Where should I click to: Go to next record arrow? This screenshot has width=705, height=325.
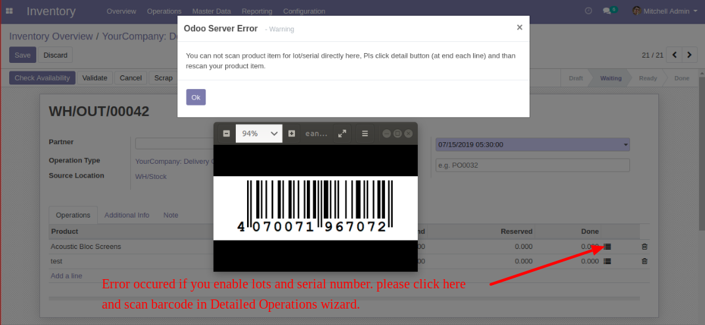tap(689, 55)
